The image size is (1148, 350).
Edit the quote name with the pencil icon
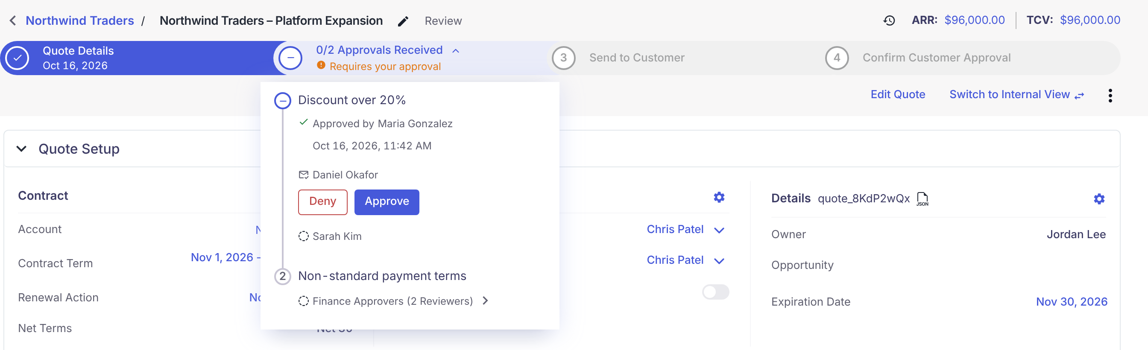click(x=403, y=21)
